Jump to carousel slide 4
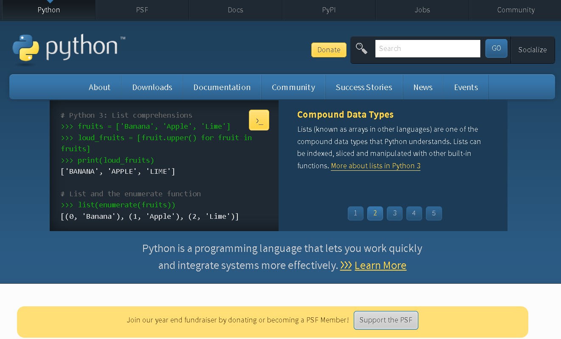Viewport: 561px width, 339px height. pos(414,213)
